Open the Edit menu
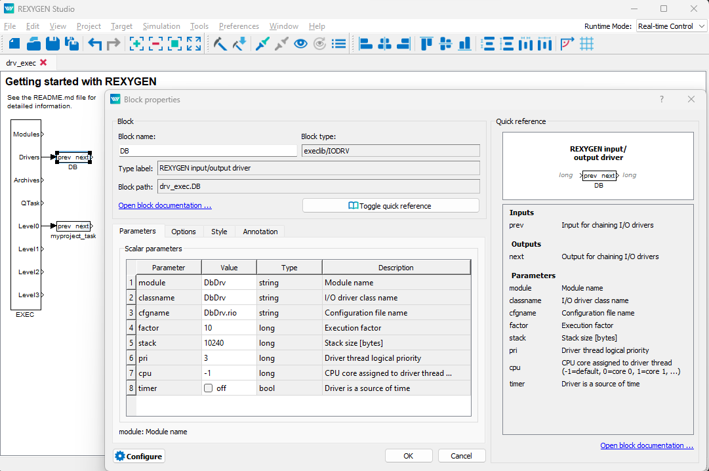709x471 pixels. coord(33,26)
